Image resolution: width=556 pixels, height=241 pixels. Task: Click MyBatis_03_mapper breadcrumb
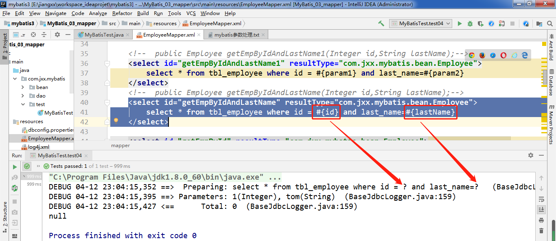point(68,24)
